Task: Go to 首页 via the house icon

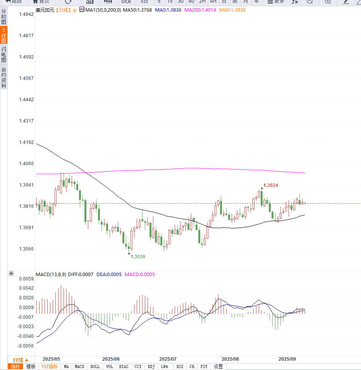Action: pyautogui.click(x=41, y=2)
